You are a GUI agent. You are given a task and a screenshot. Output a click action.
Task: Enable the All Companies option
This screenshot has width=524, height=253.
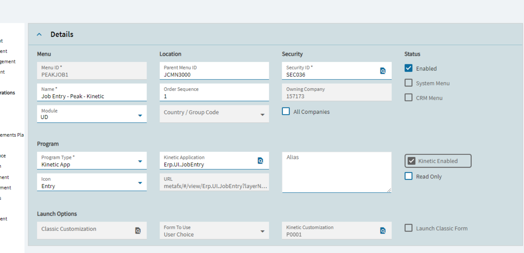point(286,111)
